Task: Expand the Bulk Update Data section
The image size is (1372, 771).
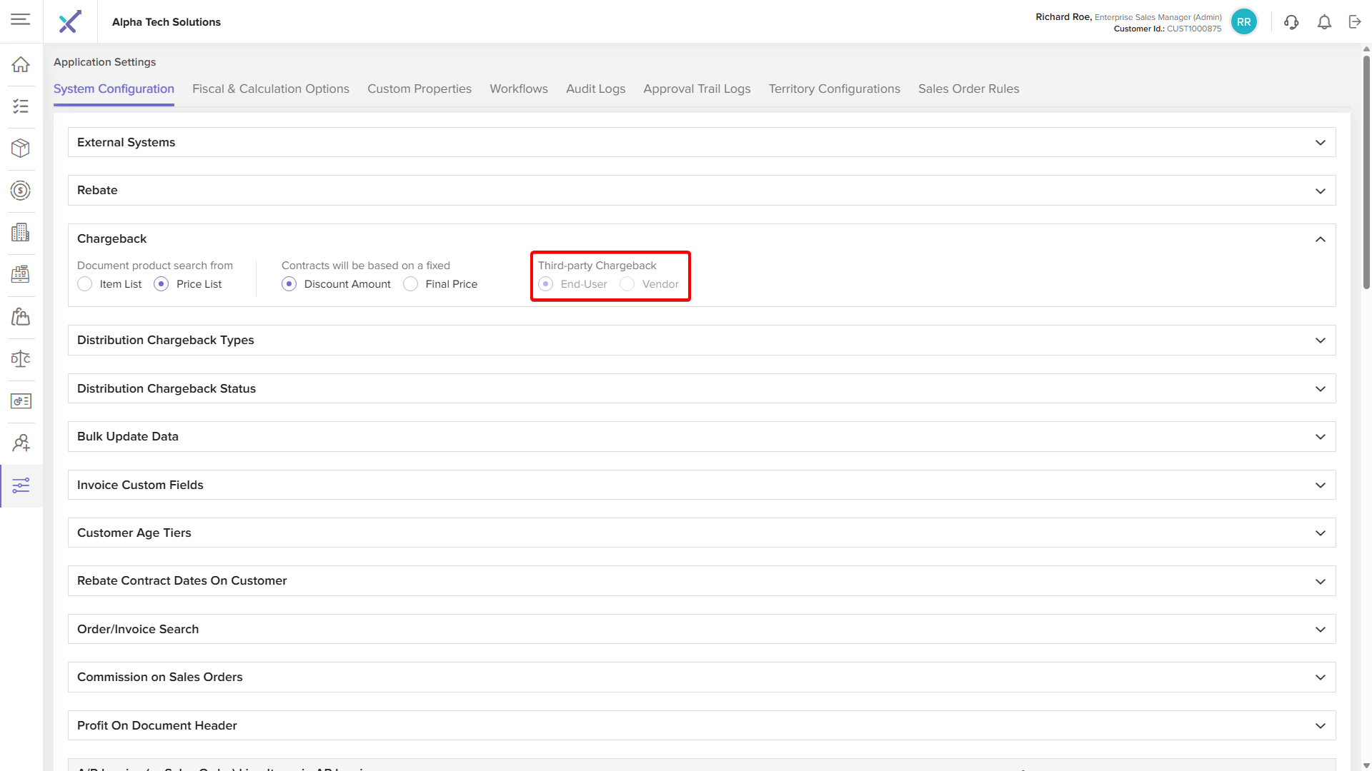Action: click(x=1320, y=437)
